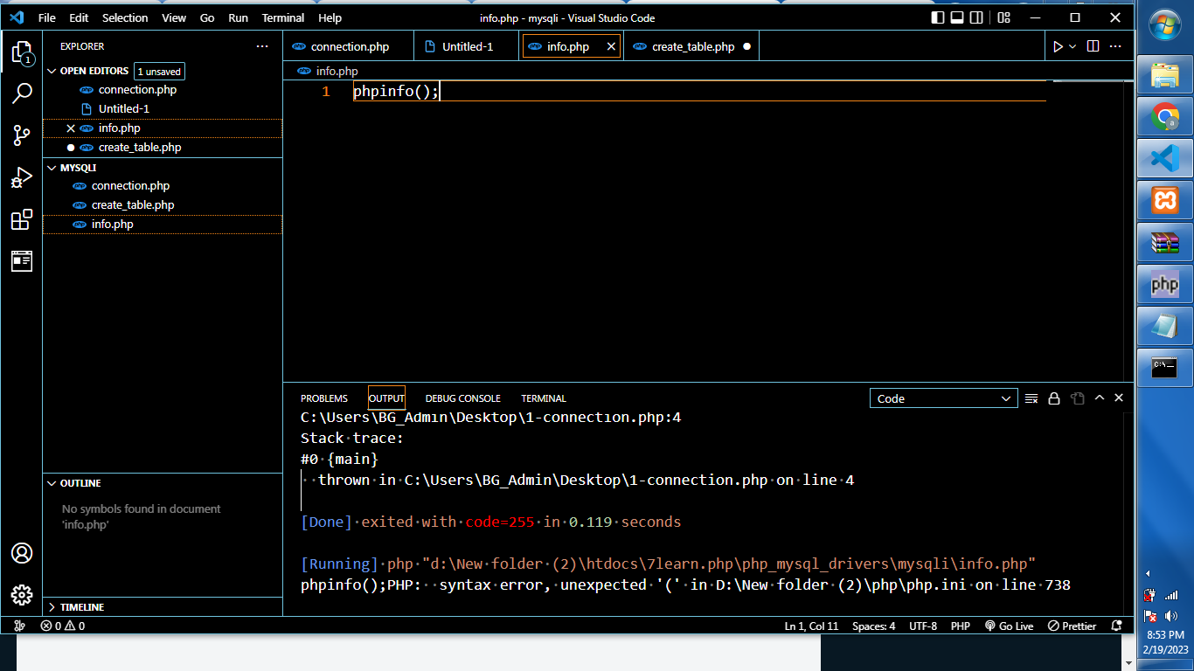Viewport: 1194px width, 671px height.
Task: Switch to the PROBLEMS tab
Action: (x=324, y=398)
